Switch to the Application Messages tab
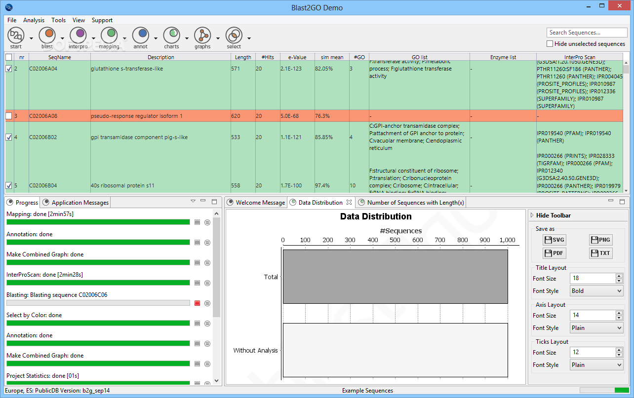The width and height of the screenshot is (634, 398). click(76, 202)
